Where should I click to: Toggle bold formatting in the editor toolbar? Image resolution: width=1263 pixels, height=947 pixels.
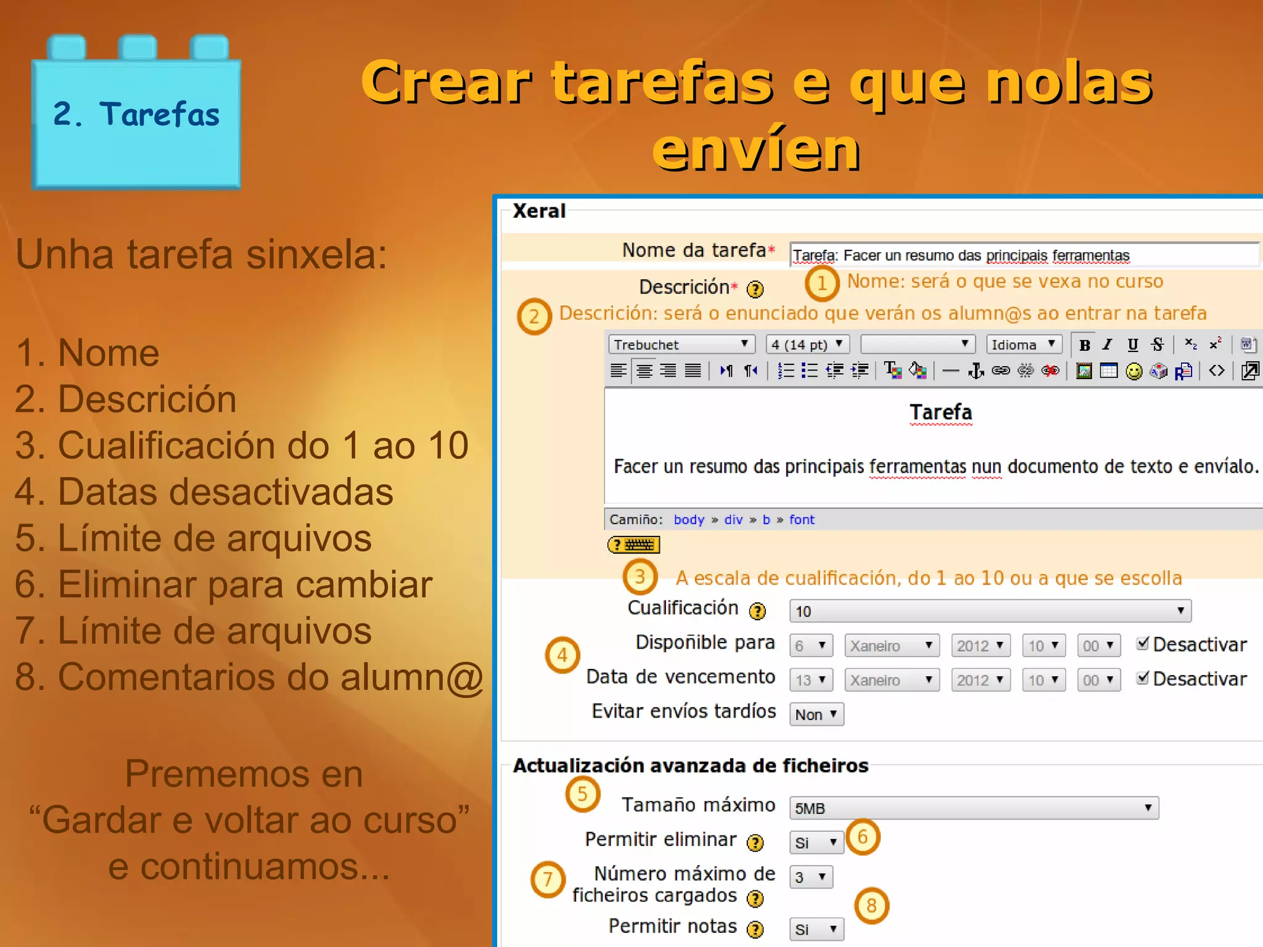[1084, 345]
